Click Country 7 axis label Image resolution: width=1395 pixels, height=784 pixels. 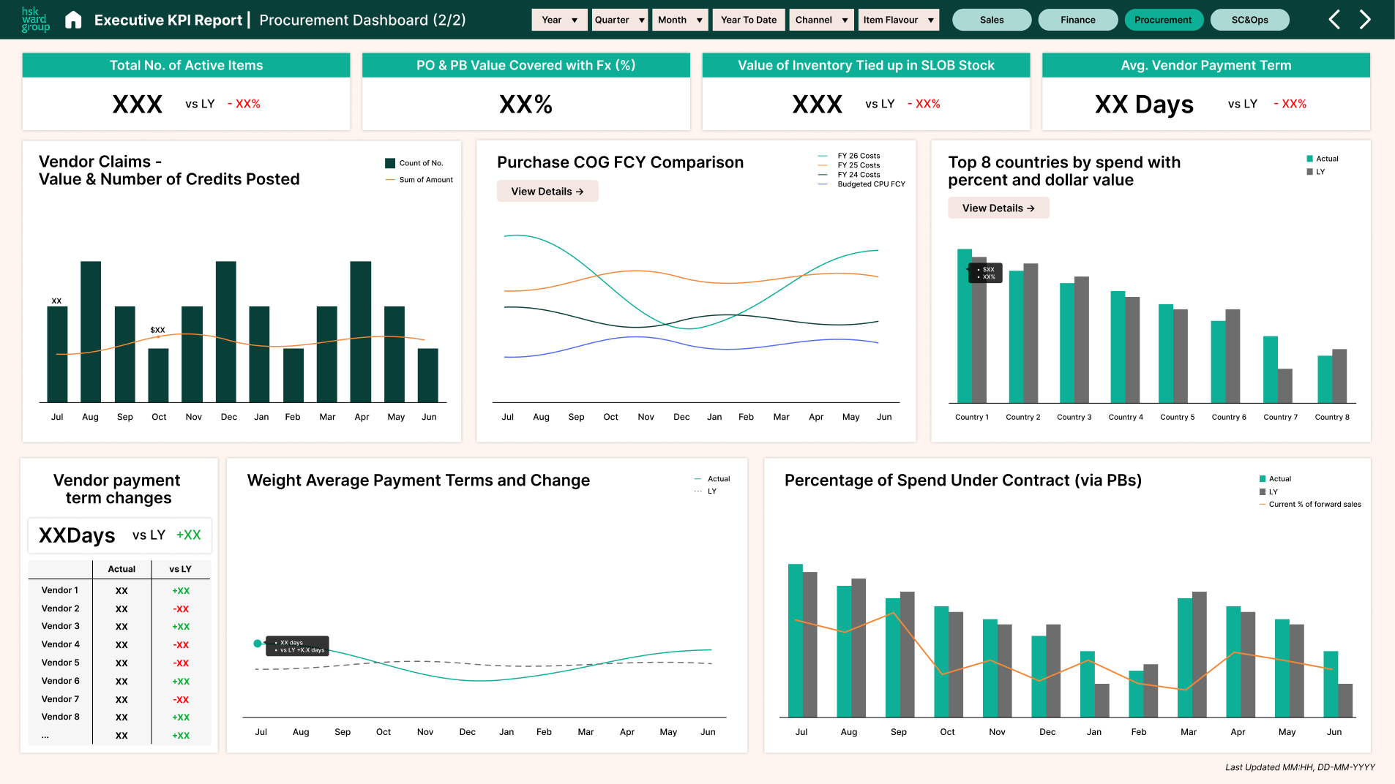pos(1280,417)
